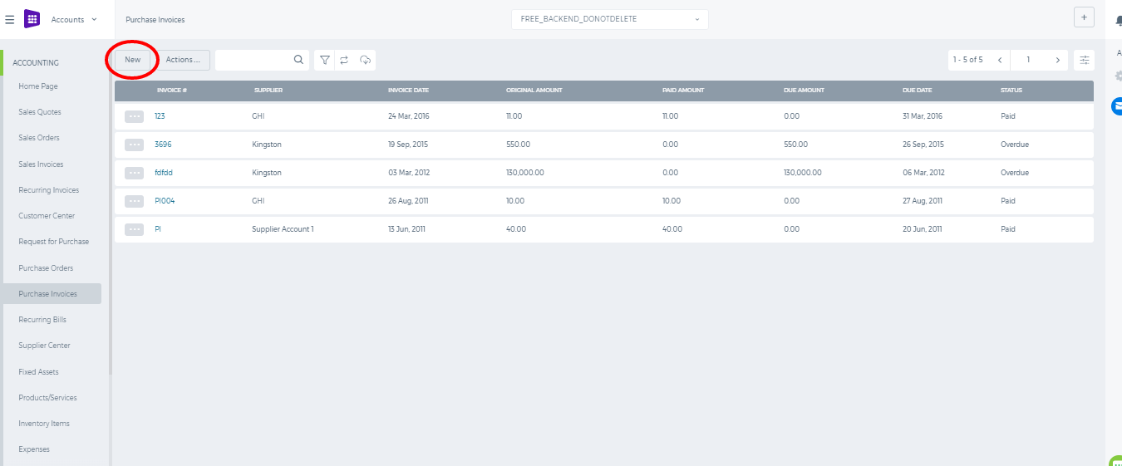The height and width of the screenshot is (466, 1122).
Task: Click the 130,000.00 original amount cell
Action: pos(525,173)
